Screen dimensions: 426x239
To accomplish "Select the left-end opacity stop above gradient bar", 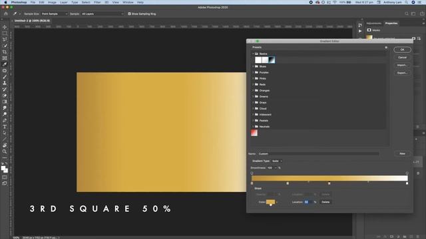I will coord(252,173).
